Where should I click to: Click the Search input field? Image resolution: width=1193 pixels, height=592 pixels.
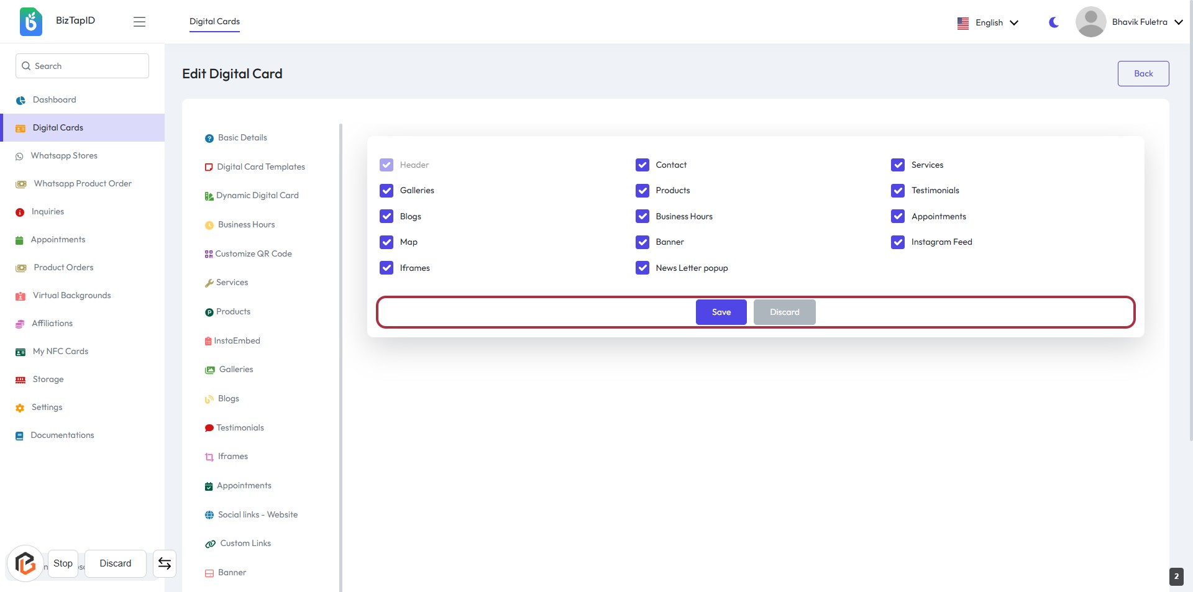(x=82, y=66)
